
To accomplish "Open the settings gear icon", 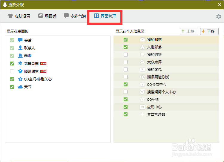I will coord(218,16).
